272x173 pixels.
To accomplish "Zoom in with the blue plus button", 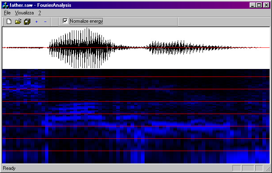I will coord(36,22).
